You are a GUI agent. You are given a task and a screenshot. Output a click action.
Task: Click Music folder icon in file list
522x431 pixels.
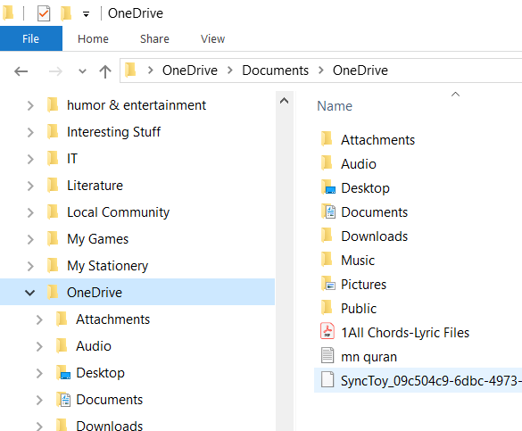(327, 260)
